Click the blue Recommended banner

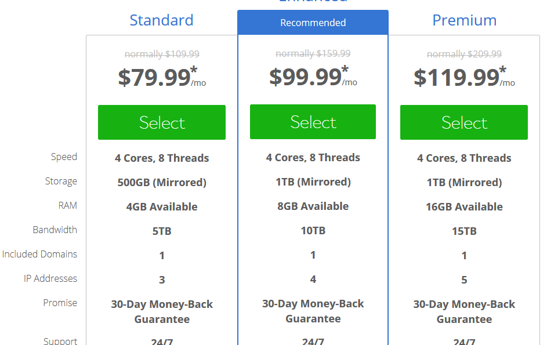313,23
